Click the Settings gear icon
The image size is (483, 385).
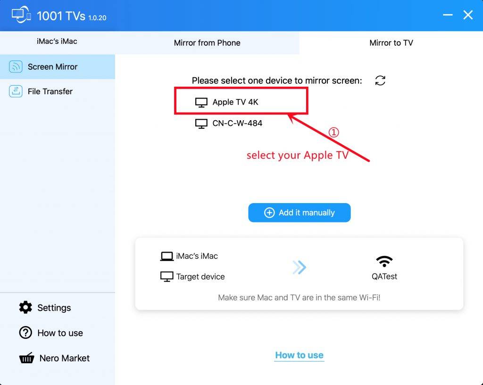click(x=25, y=307)
